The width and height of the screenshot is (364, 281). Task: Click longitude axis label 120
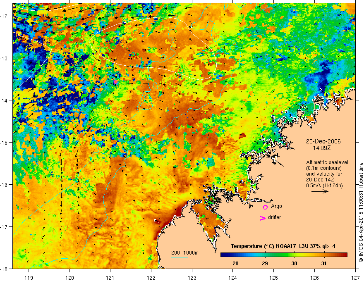pyautogui.click(x=69, y=278)
